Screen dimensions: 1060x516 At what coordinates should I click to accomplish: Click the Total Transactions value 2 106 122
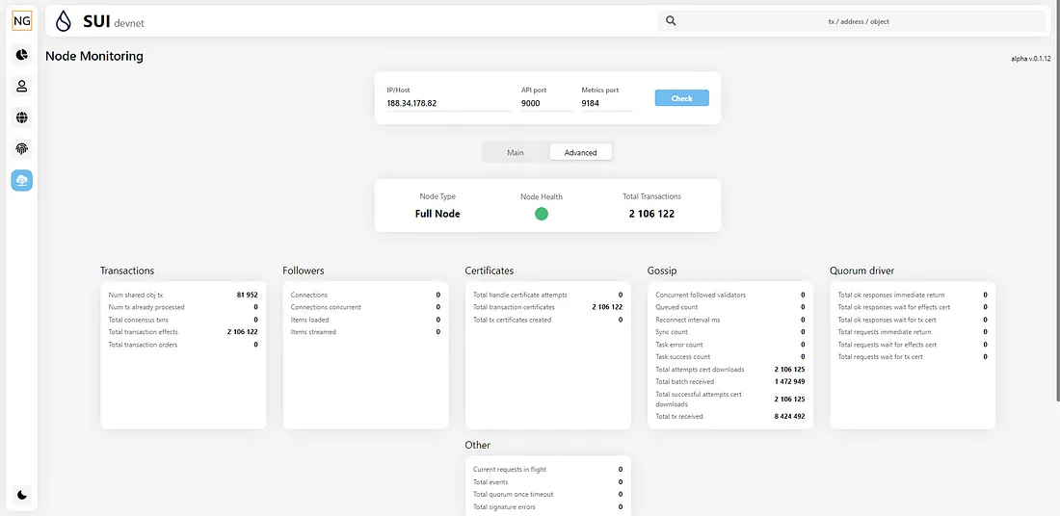pos(651,214)
